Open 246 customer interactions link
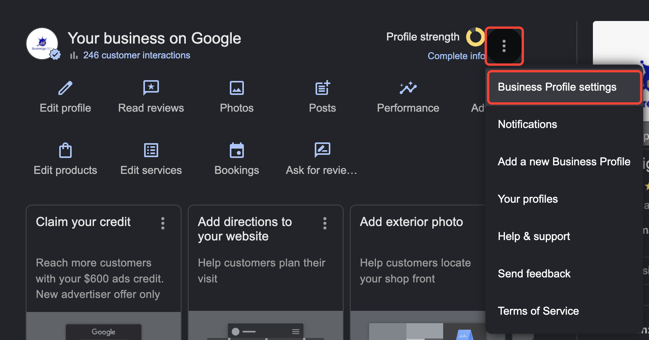Viewport: 649px width, 340px height. click(x=137, y=55)
